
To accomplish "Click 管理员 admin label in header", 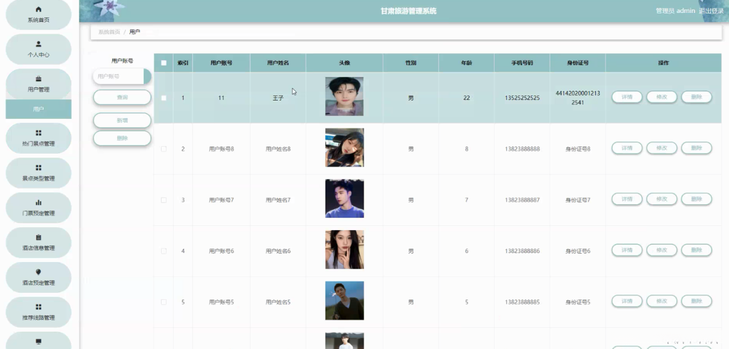I will coord(675,11).
